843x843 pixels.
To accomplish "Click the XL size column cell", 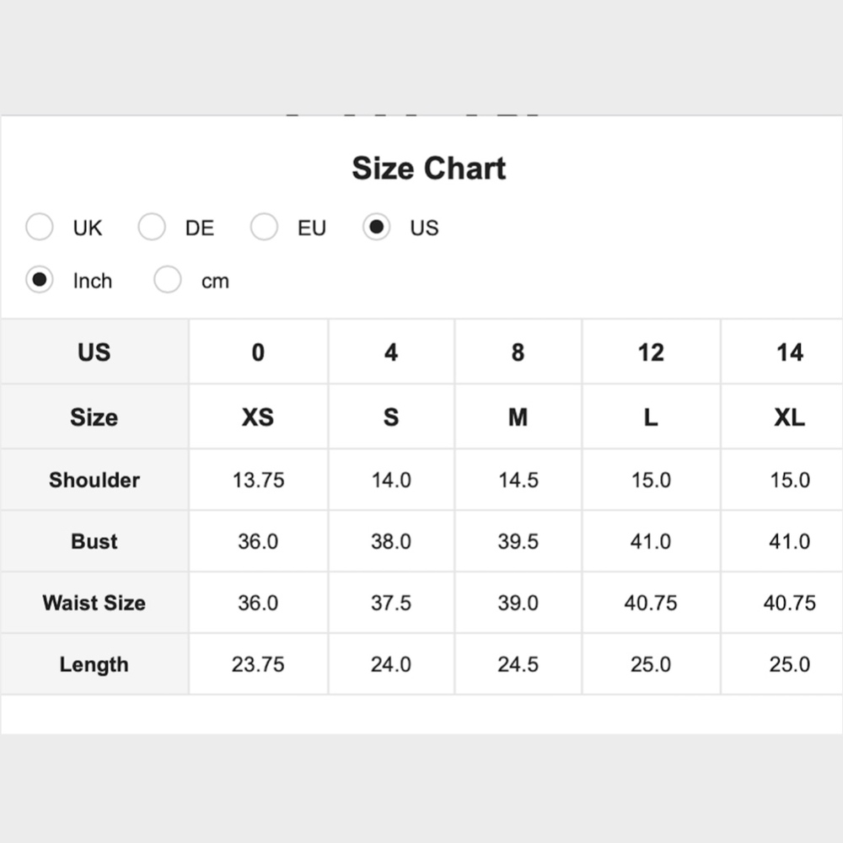I will point(789,417).
